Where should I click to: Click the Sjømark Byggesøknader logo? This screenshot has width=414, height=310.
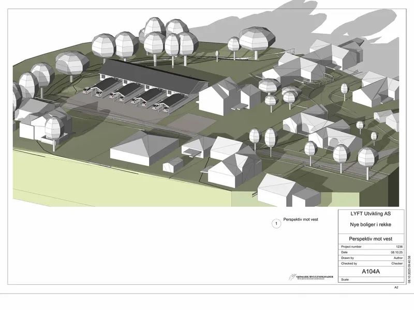coord(311,277)
